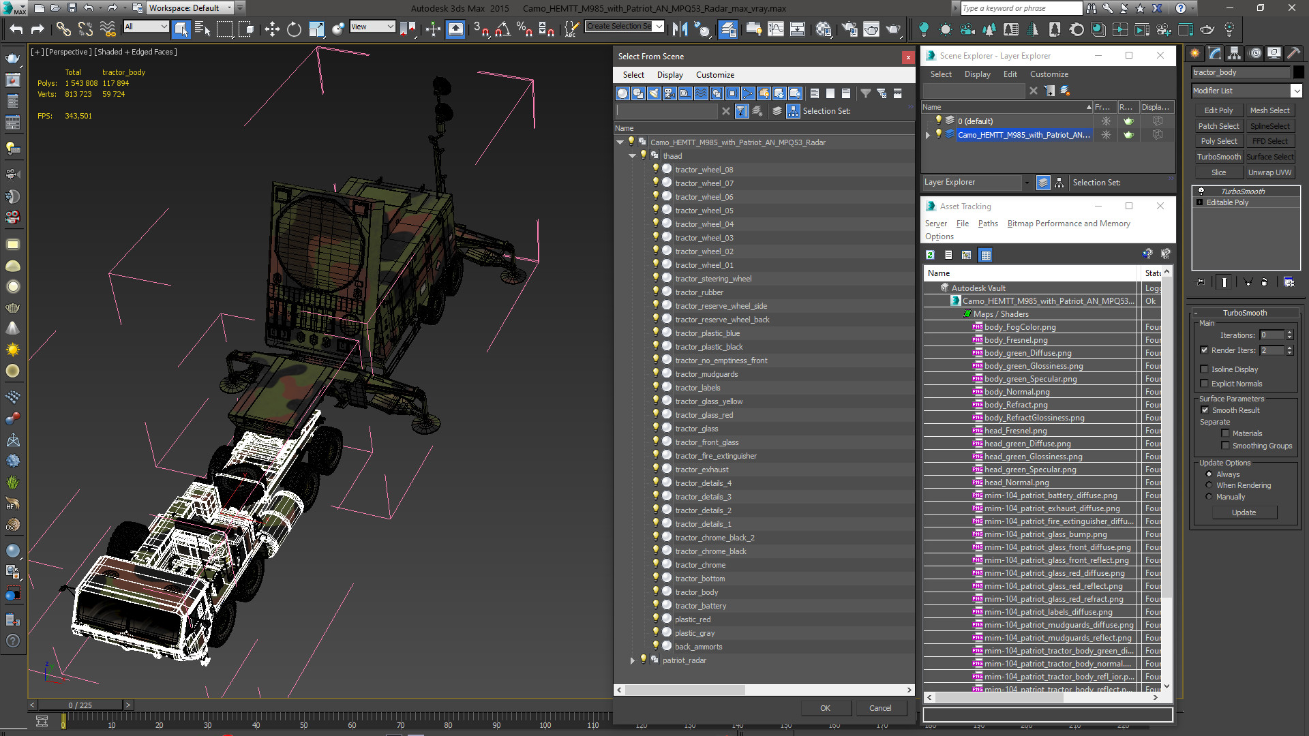1309x736 pixels.
Task: Open the selection filter All dropdown
Action: tap(164, 27)
